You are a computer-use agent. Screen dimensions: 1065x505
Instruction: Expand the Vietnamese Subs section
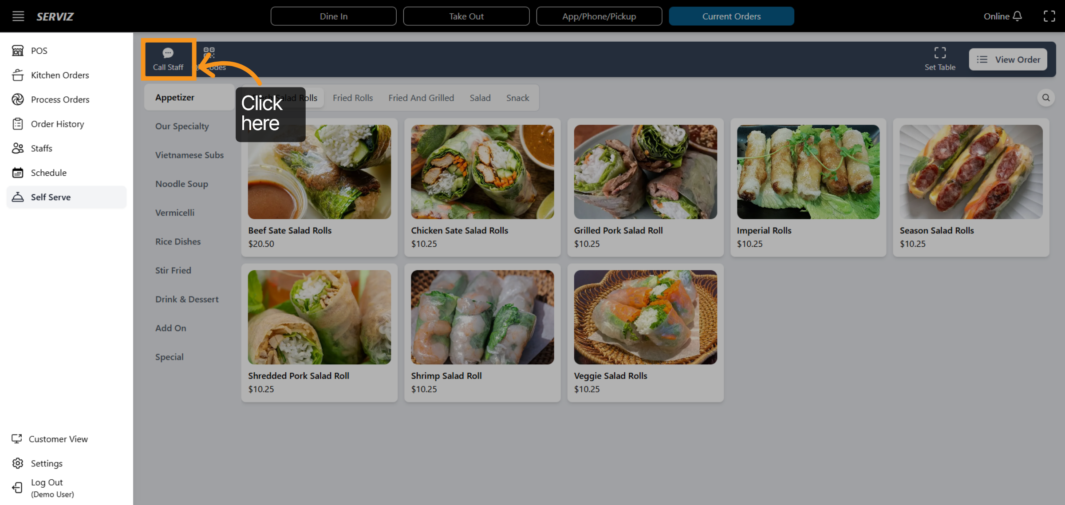[189, 155]
